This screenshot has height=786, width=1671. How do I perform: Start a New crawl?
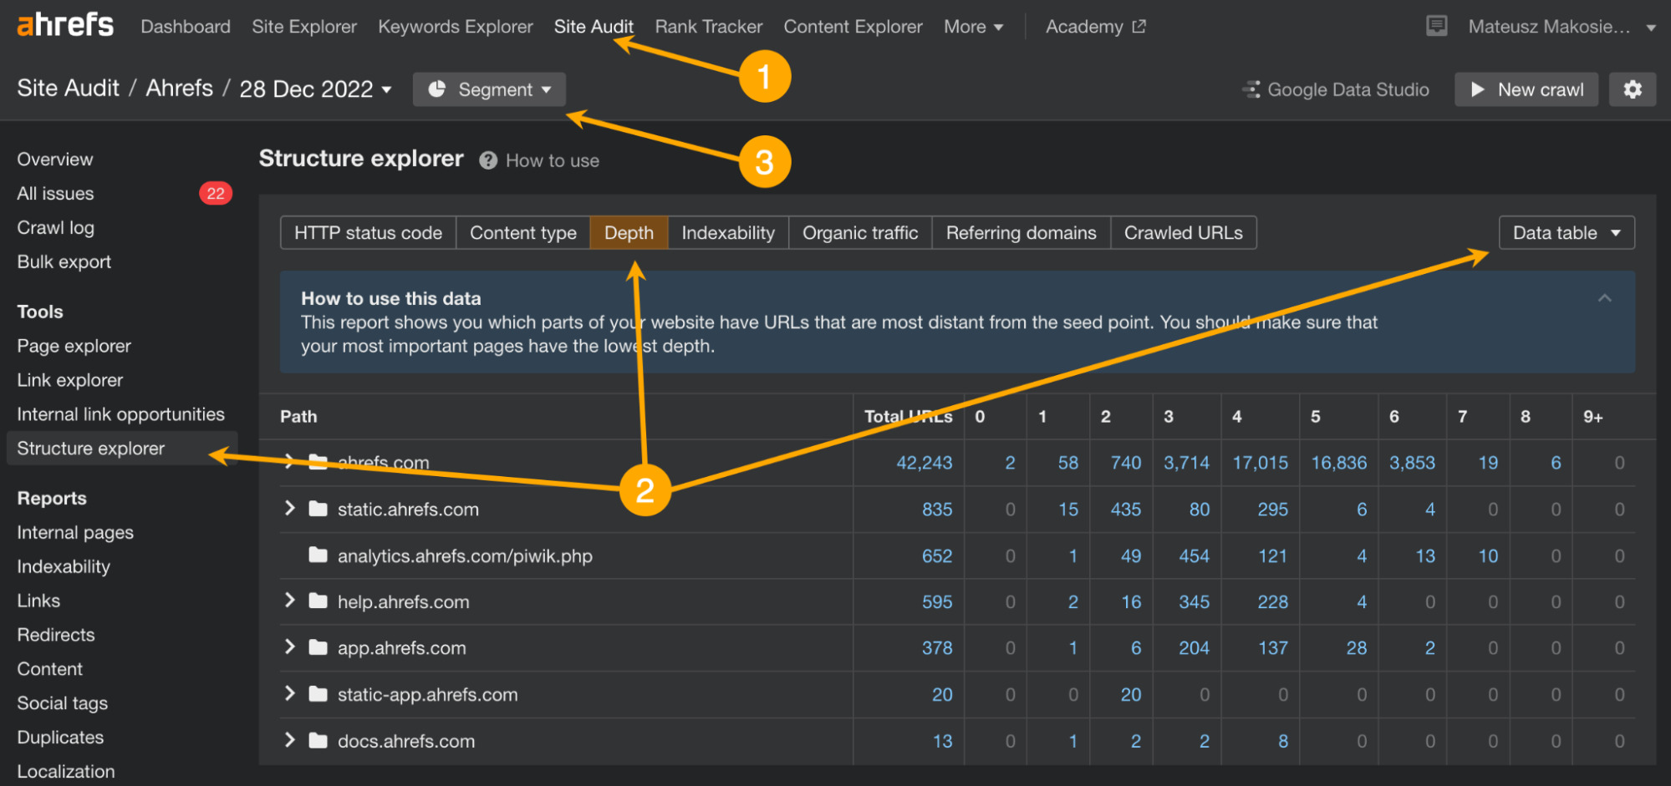1526,89
